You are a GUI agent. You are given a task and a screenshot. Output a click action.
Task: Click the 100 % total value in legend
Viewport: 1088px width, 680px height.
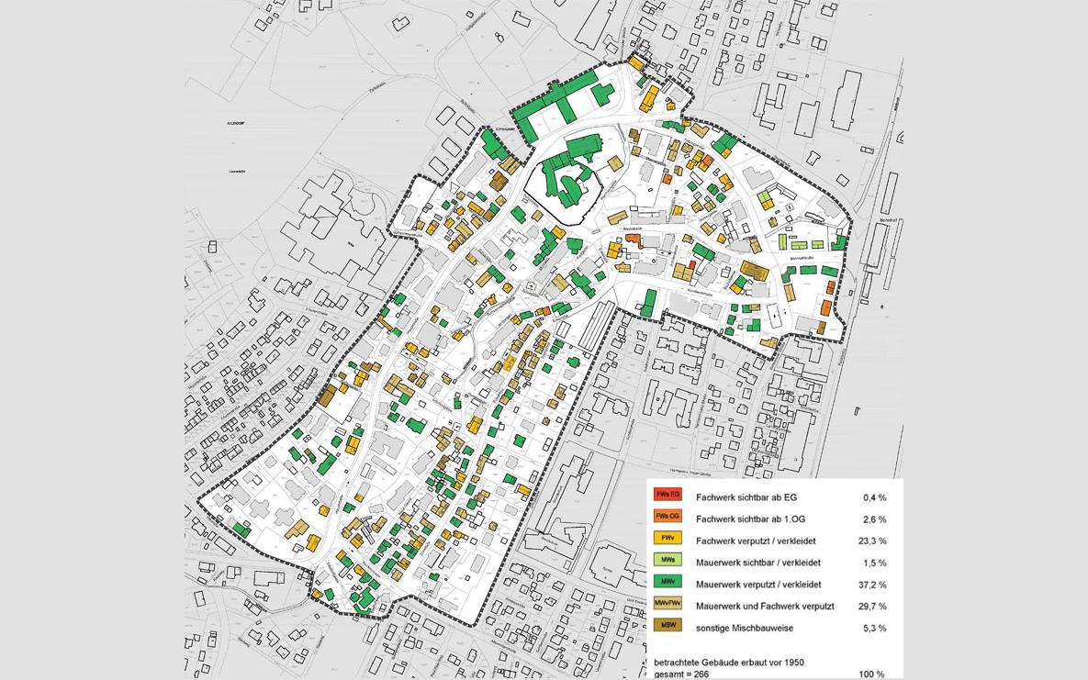pyautogui.click(x=871, y=674)
